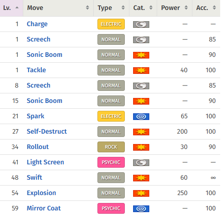Open the Screech move link at level 8
The height and width of the screenshot is (215, 221).
point(39,86)
